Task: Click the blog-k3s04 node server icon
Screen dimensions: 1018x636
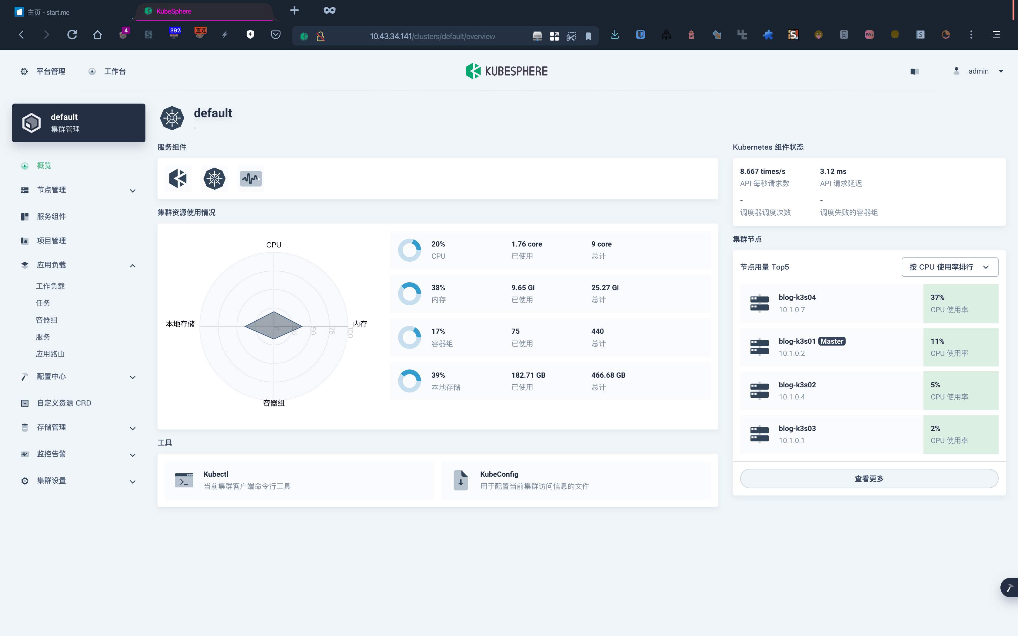Action: coord(759,303)
